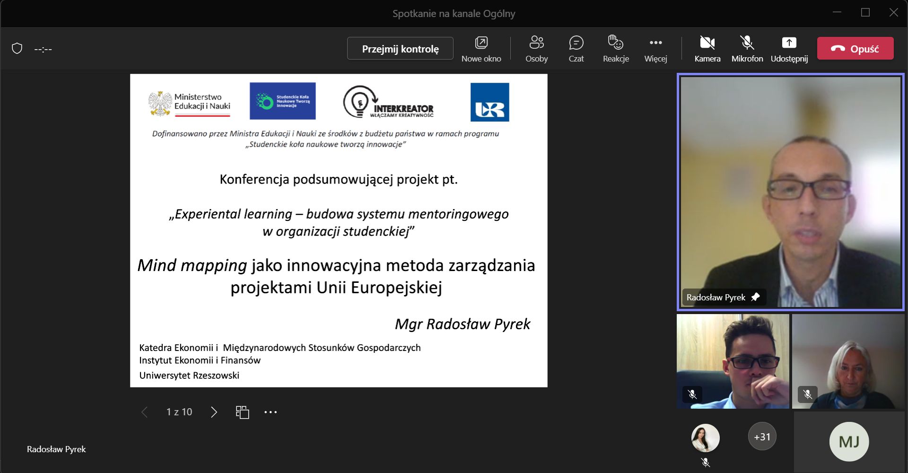Open the Osoby participants panel
Image resolution: width=908 pixels, height=473 pixels.
point(536,49)
